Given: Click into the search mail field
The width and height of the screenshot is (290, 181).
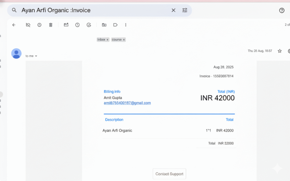Looking at the screenshot, I should 93,10.
